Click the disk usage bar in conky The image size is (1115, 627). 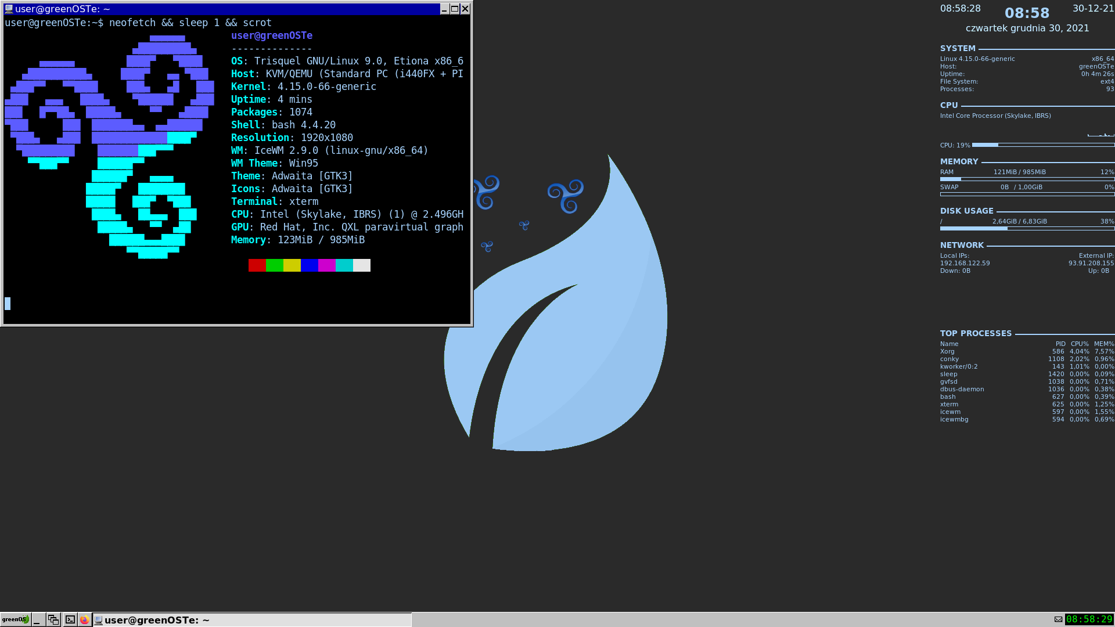tap(1027, 229)
